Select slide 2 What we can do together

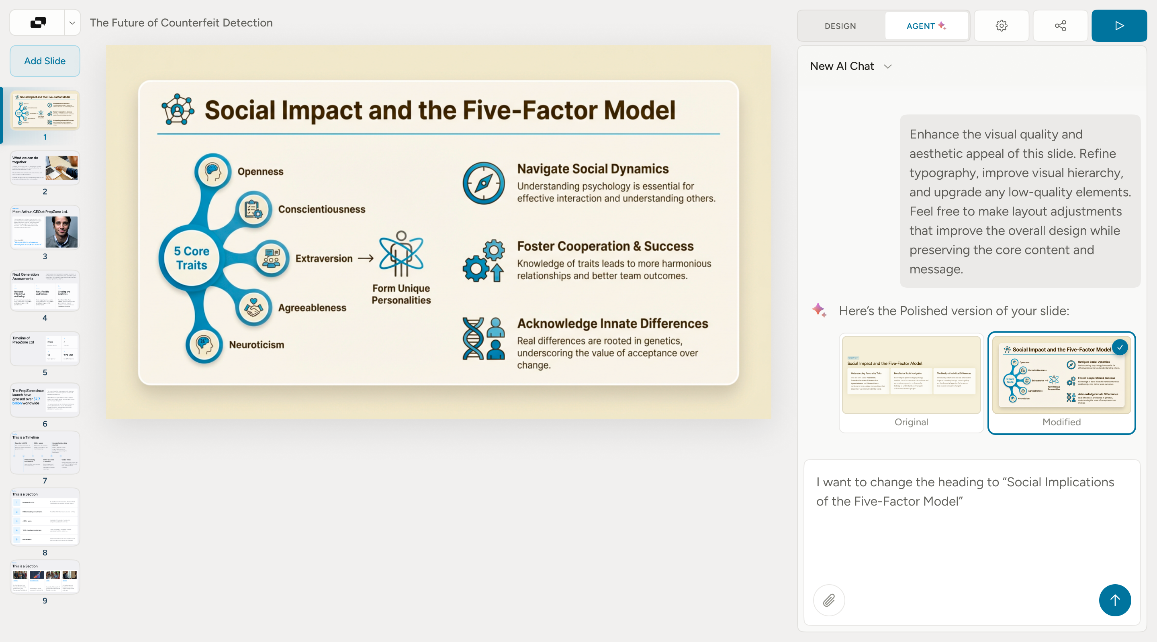tap(45, 168)
